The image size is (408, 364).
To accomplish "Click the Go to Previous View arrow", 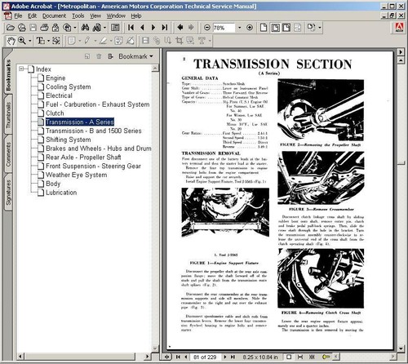I will 180,27.
